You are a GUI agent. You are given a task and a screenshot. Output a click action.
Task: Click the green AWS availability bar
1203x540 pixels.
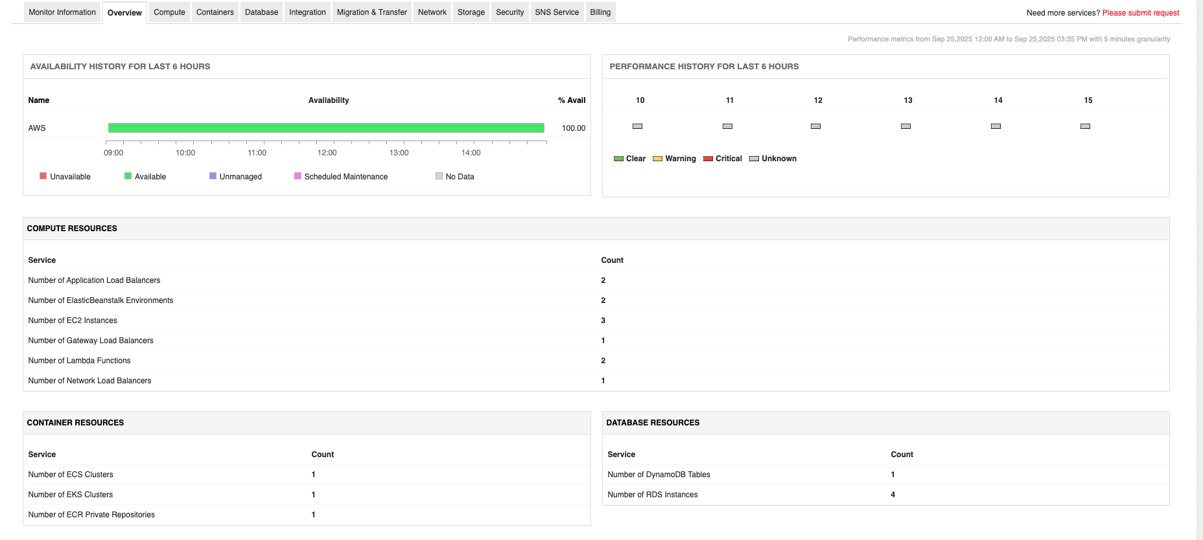(x=326, y=128)
